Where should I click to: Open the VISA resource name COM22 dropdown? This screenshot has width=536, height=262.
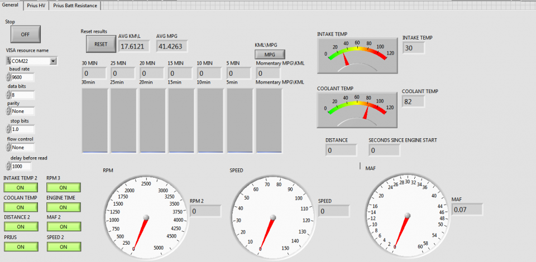[53, 61]
